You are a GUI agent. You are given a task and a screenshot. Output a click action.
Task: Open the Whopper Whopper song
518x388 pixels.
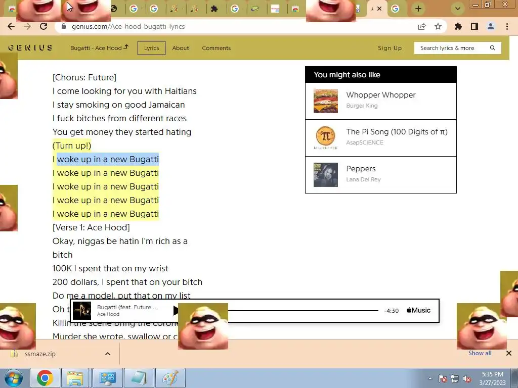point(381,95)
